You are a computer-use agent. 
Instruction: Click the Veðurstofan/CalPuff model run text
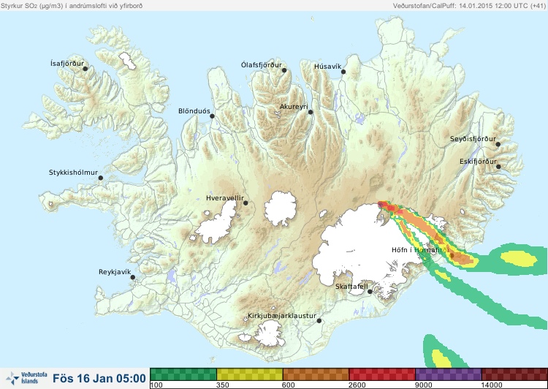(469, 6)
